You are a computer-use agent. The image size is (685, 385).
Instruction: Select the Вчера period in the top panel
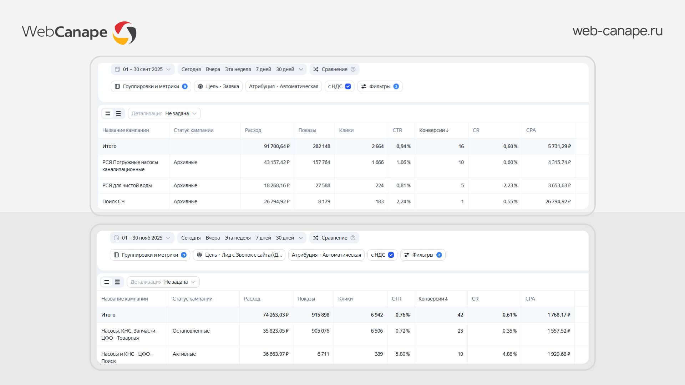pyautogui.click(x=213, y=69)
